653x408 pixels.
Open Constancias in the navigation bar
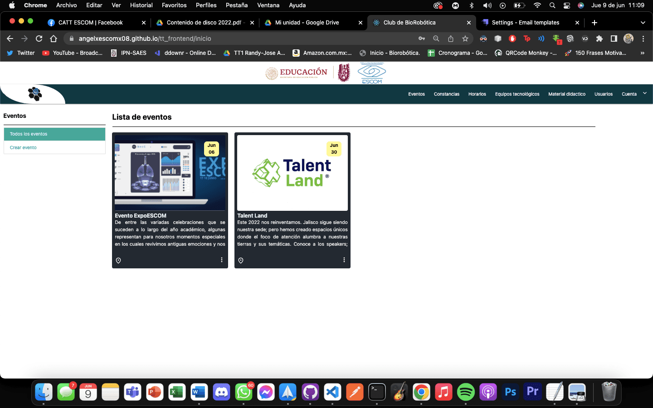pyautogui.click(x=447, y=94)
